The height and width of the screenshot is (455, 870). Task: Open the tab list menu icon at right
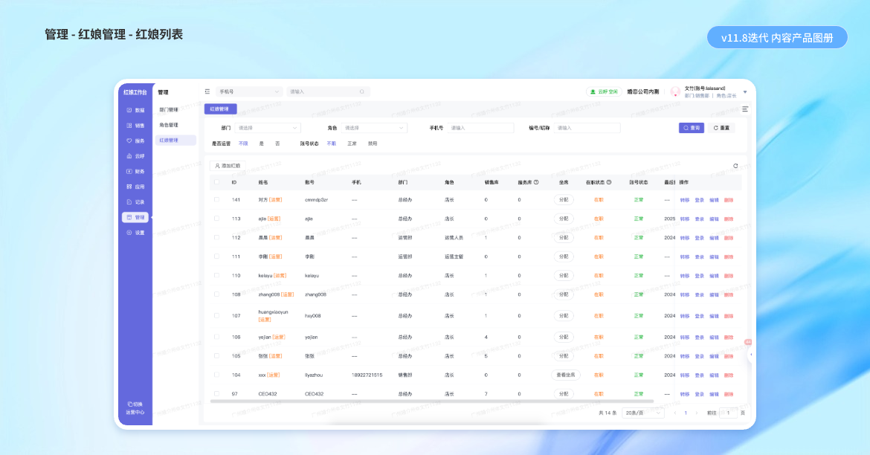point(745,109)
